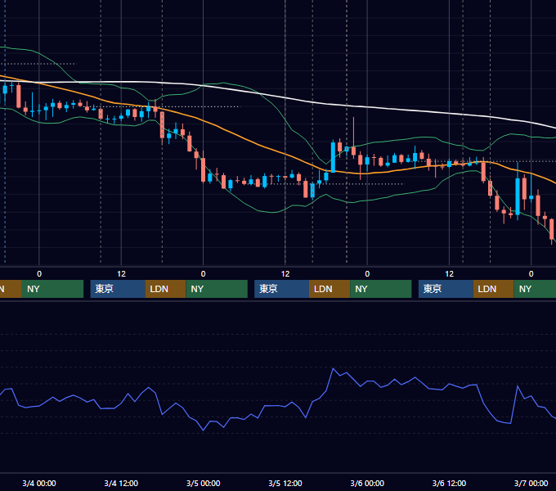
Task: Select the LDN session block on 3/4
Action: 166,289
